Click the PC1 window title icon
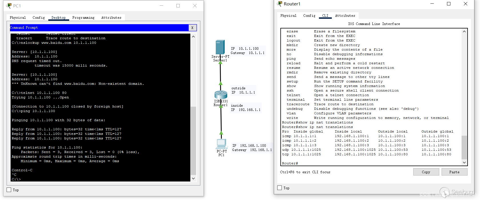Screen dimensions: 481x200 [9, 6]
